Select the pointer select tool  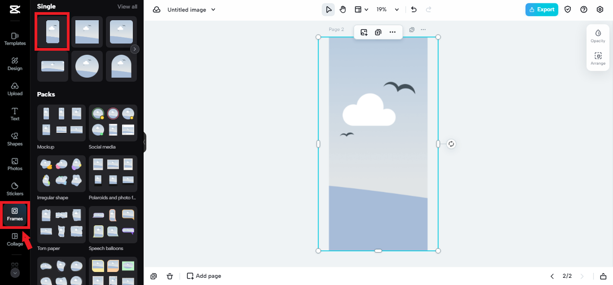(x=328, y=10)
